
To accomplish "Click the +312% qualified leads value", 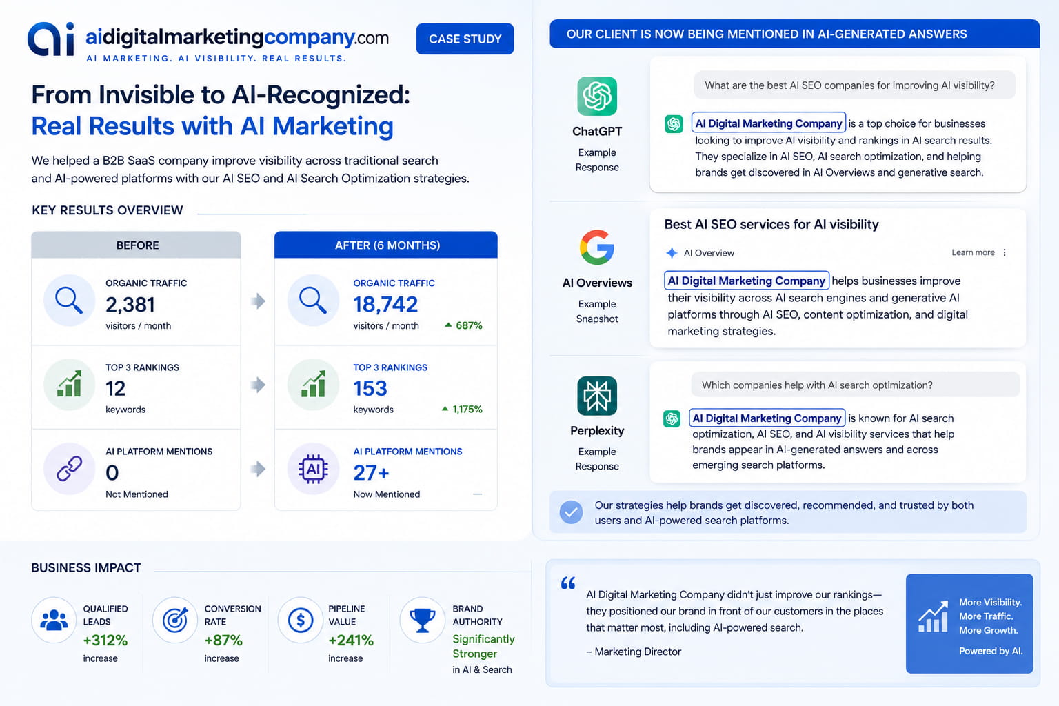I will point(105,641).
